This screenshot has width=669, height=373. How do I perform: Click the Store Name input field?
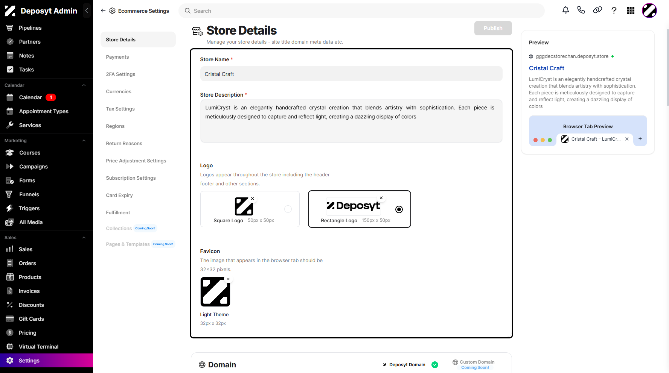351,74
